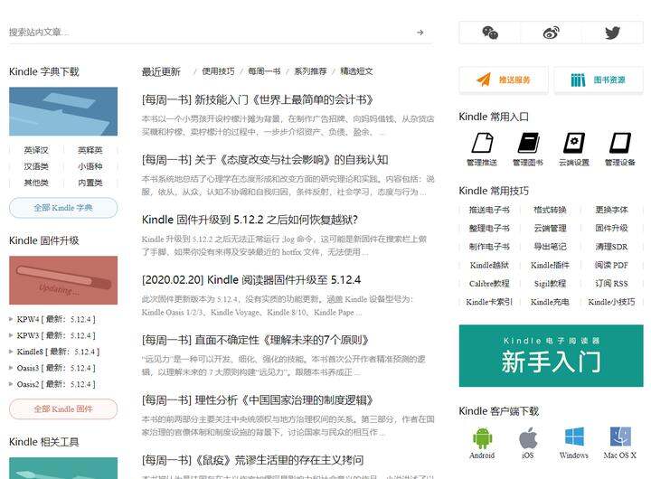This screenshot has height=479, width=651.
Task: Open the 导出笔记 tip link
Action: (550, 247)
